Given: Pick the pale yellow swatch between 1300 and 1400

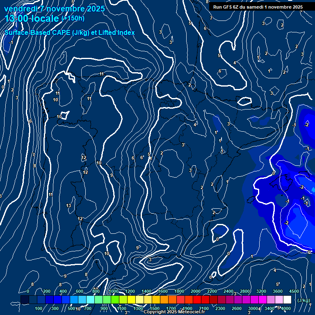Looking at the screenshot, I should 139,299.
